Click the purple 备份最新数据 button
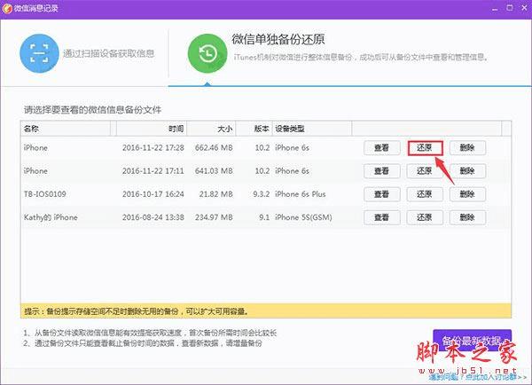This screenshot has width=532, height=385. 473,341
